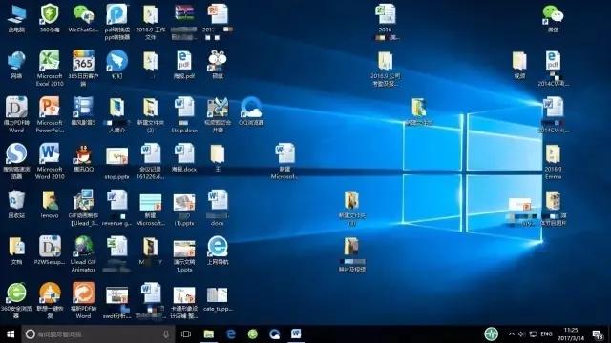The height and width of the screenshot is (343, 611).
Task: Select the Network globe desktop icon
Action: coord(16,65)
